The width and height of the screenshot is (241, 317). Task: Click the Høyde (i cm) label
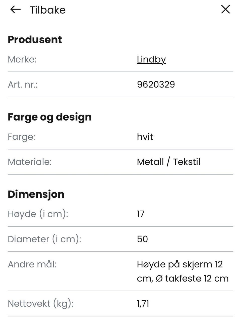38,214
